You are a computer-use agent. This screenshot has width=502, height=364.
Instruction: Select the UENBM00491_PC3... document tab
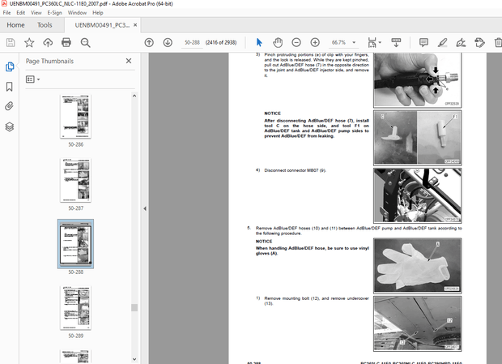tap(102, 25)
